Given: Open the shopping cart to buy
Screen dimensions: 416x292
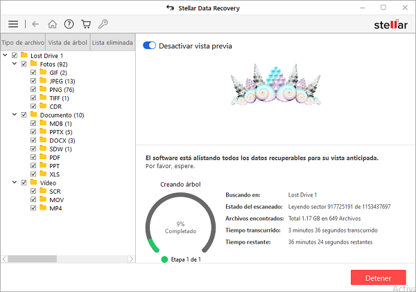Looking at the screenshot, I should pos(86,24).
